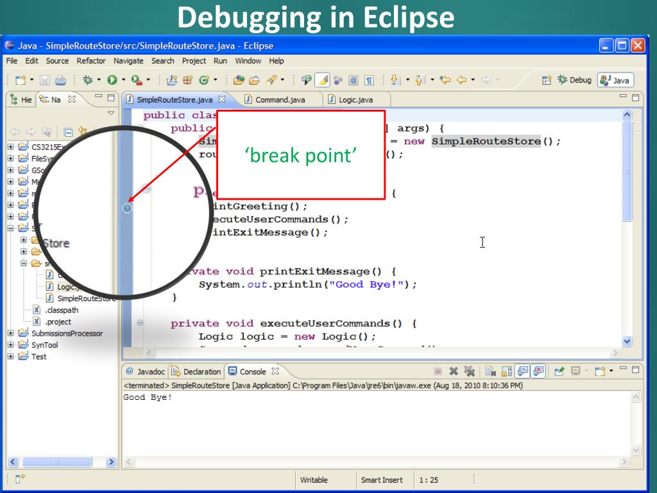Click the New Java Class icon
This screenshot has width=657, height=493.
[204, 80]
